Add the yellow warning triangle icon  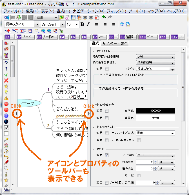[6, 98]
